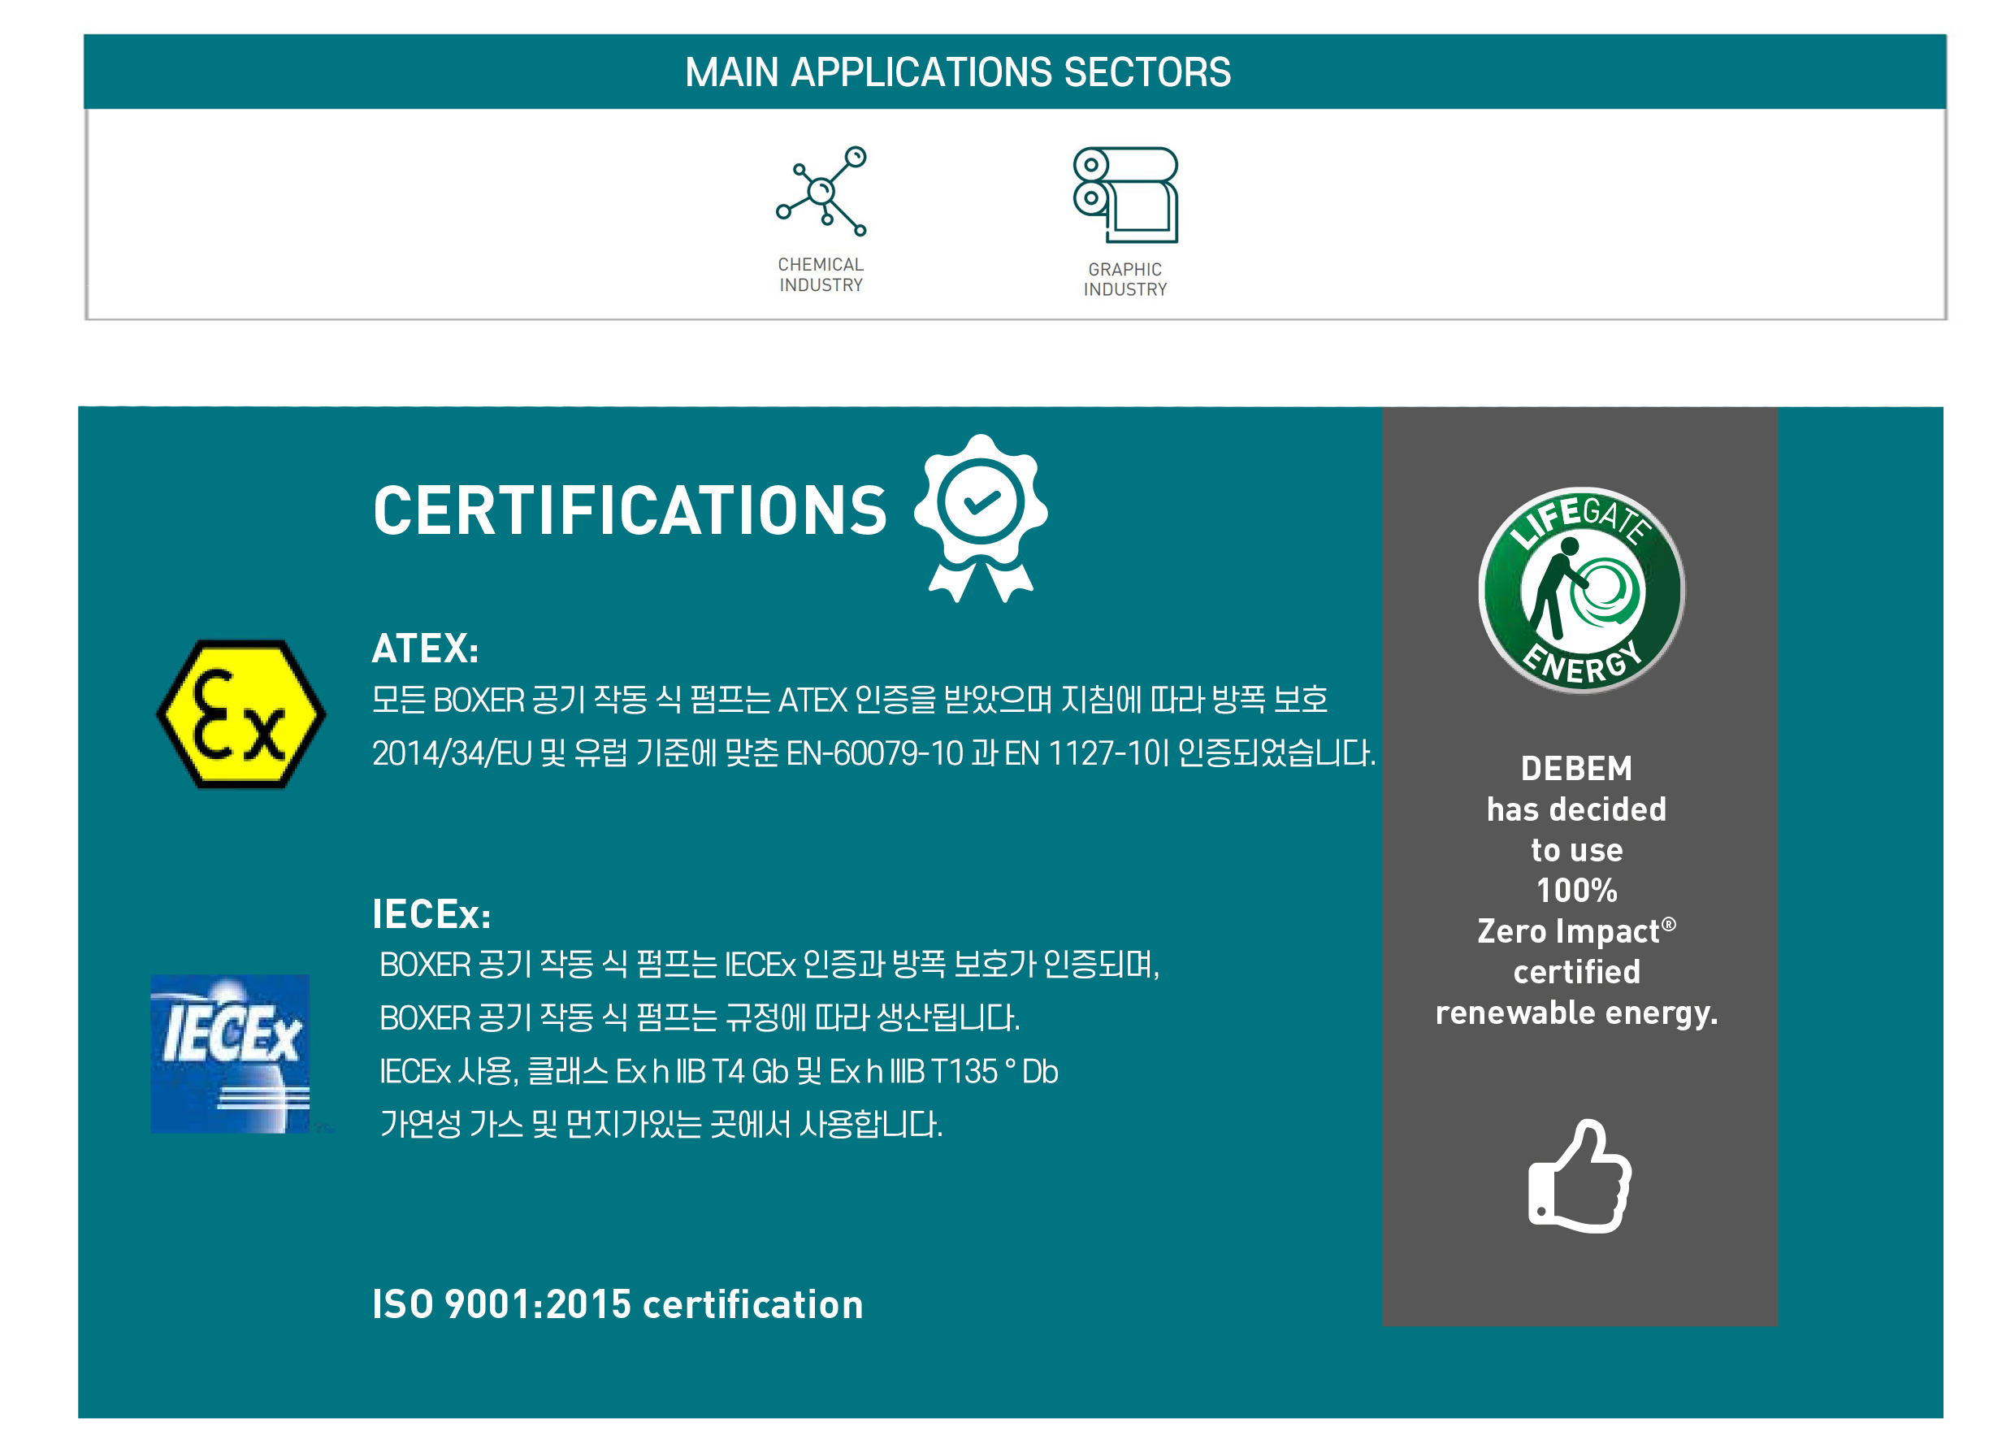Viewport: 2015px width, 1440px height.
Task: Click the Graphic Industry label
Action: (1124, 280)
